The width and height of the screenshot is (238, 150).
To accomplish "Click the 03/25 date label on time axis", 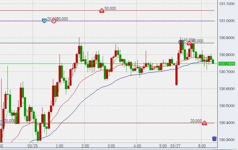I will (33, 146).
